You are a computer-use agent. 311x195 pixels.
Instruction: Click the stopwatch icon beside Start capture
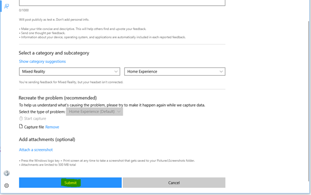pyautogui.click(x=21, y=118)
